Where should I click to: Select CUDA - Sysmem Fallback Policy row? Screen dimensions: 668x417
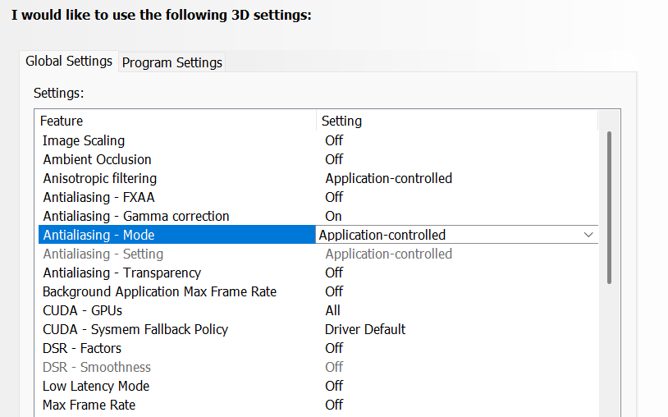coord(135,329)
